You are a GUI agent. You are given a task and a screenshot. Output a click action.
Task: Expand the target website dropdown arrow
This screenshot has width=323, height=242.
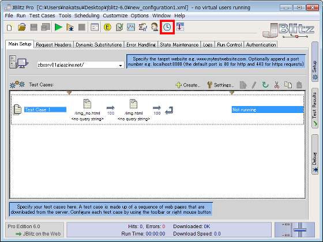pos(121,65)
